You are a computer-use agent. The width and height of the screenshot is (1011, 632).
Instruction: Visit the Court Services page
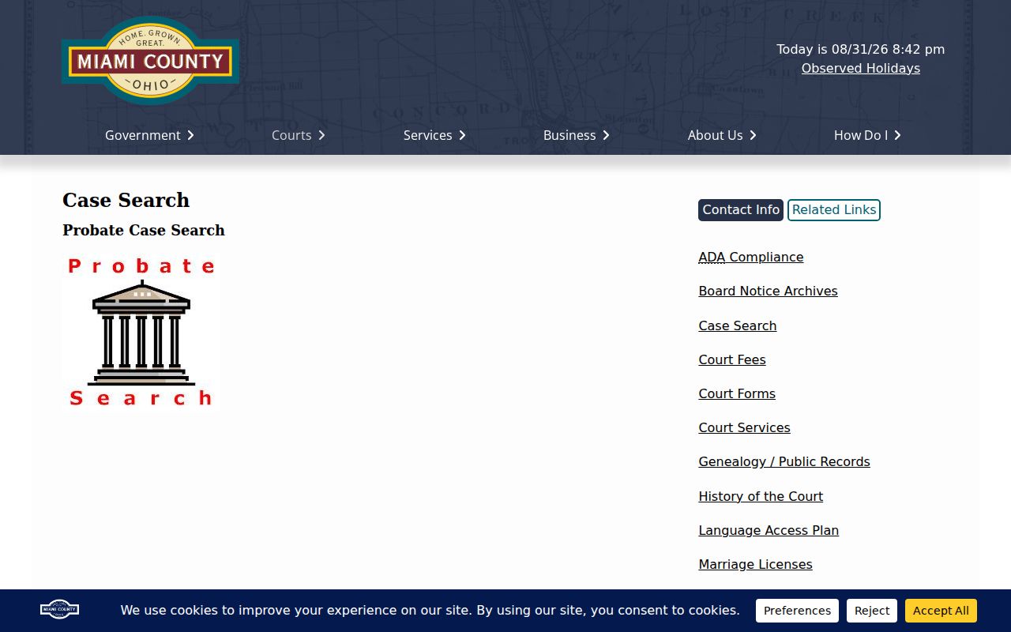pyautogui.click(x=744, y=427)
